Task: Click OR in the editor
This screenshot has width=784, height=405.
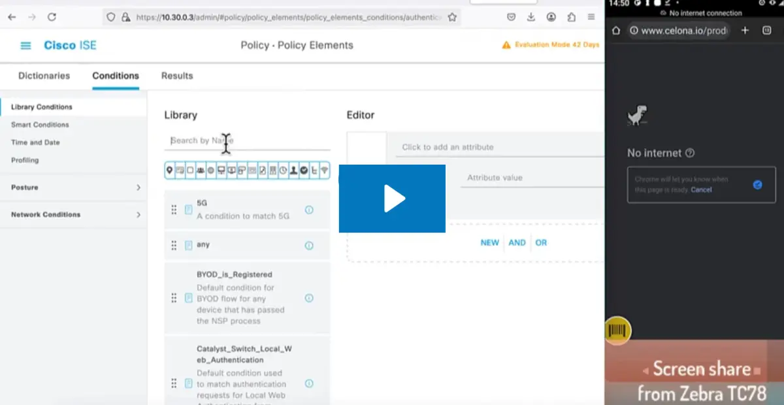Action: coord(541,242)
